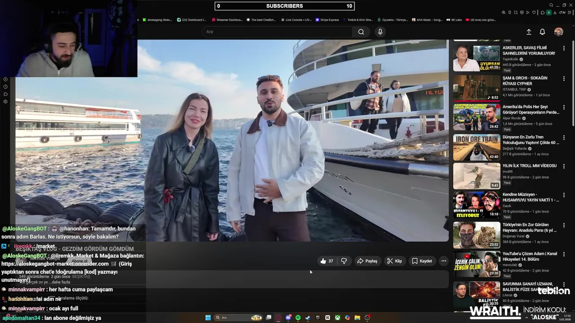Open ŞAM & ORCHI - SOKAĞIN RÜYASI CYPHER title
Screen dimensions: 575x323
pos(525,81)
